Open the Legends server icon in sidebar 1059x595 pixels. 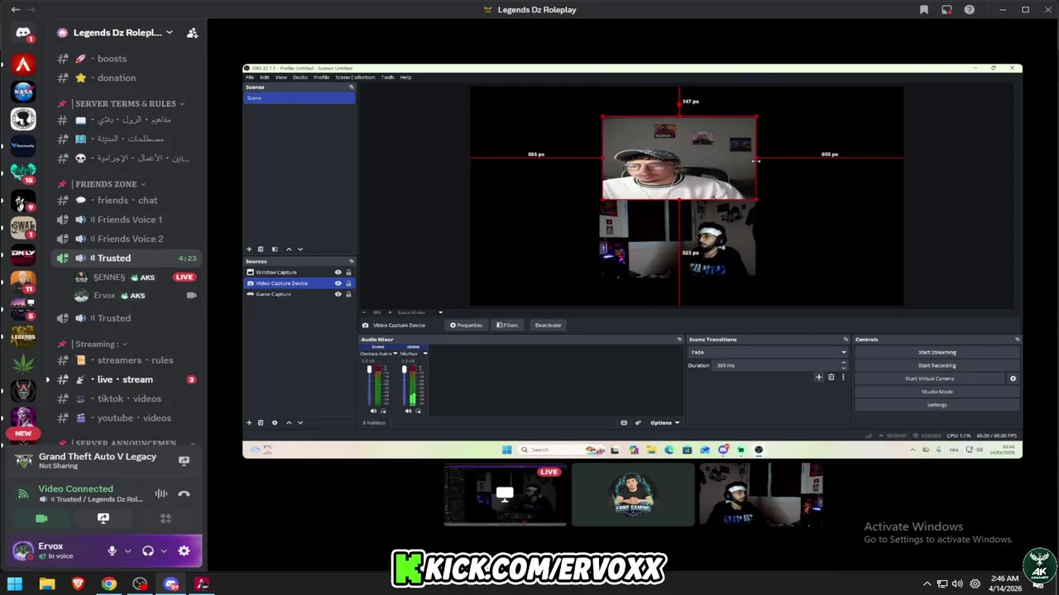pos(23,336)
